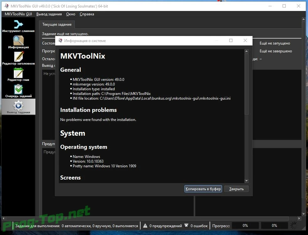308x235 pixels.
Task: Open the Окно menu
Action: coord(71,14)
